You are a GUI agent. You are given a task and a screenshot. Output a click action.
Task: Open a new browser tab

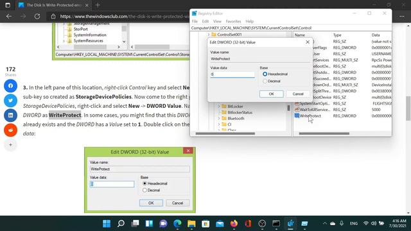click(x=98, y=5)
